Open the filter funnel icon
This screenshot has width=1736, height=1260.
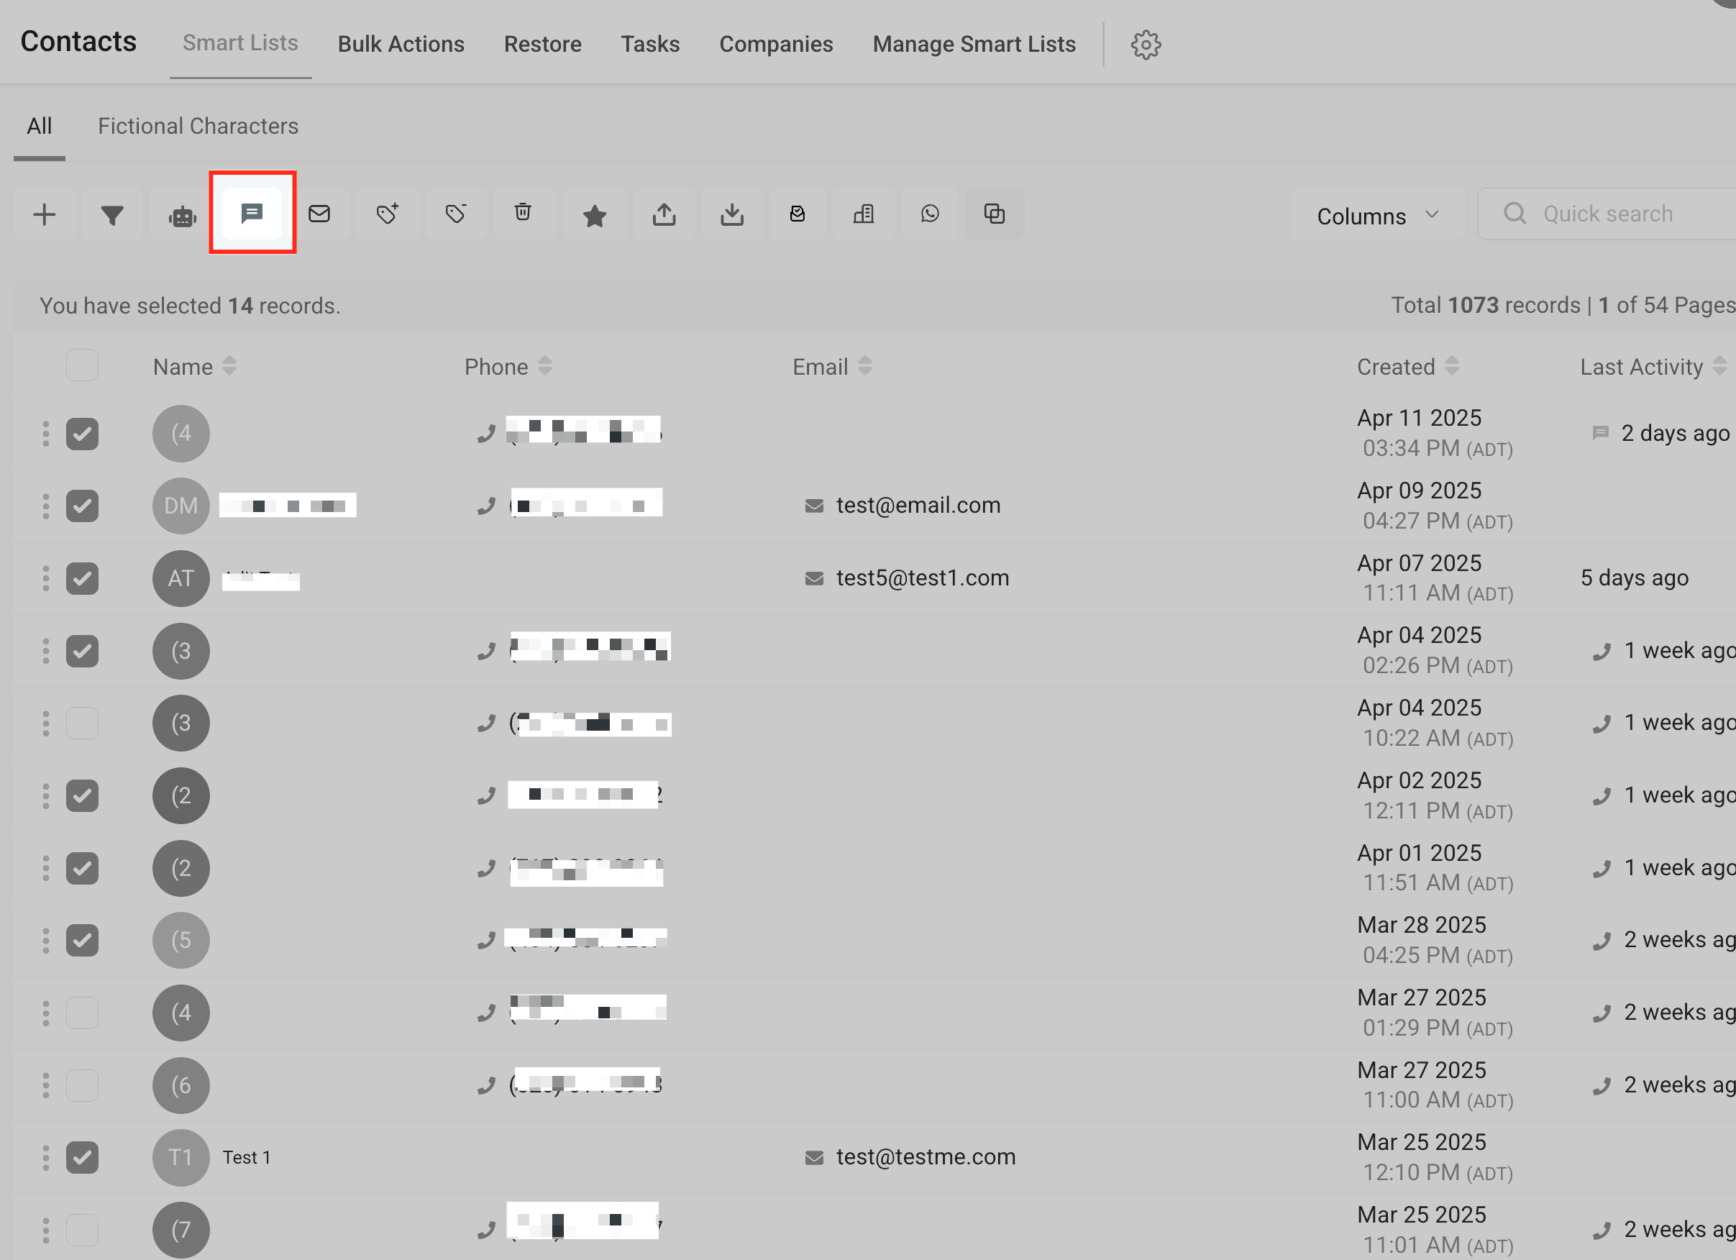112,215
